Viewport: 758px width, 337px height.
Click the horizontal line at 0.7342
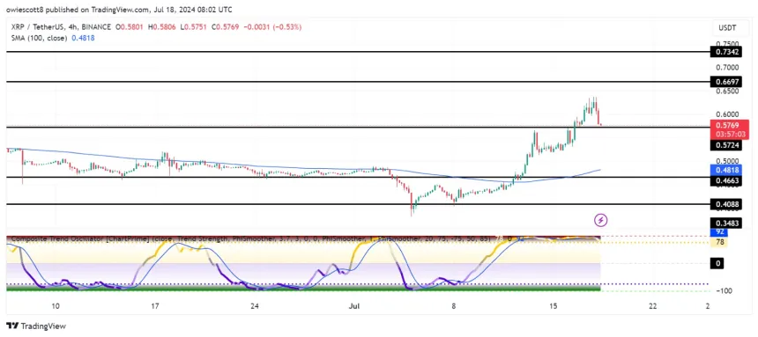click(x=357, y=52)
